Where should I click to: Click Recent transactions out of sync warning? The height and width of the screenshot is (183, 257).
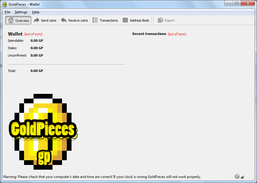tap(177, 34)
